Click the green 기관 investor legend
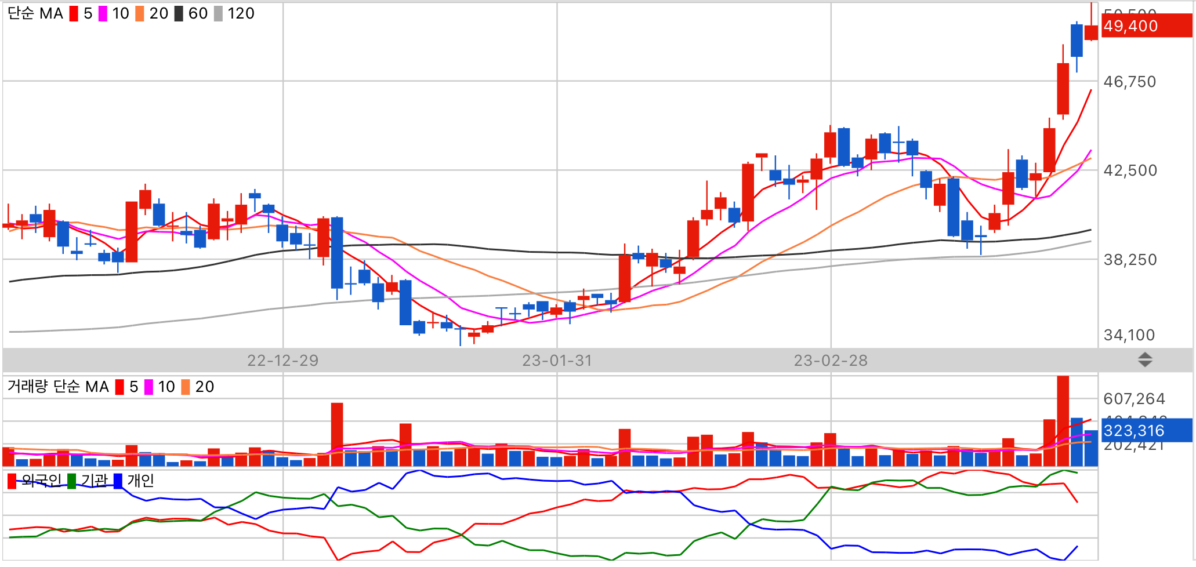The width and height of the screenshot is (1196, 567). (x=88, y=481)
